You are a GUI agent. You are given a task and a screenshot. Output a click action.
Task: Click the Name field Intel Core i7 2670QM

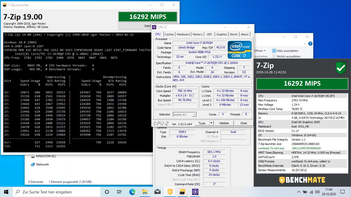pyautogui.click(x=199, y=43)
